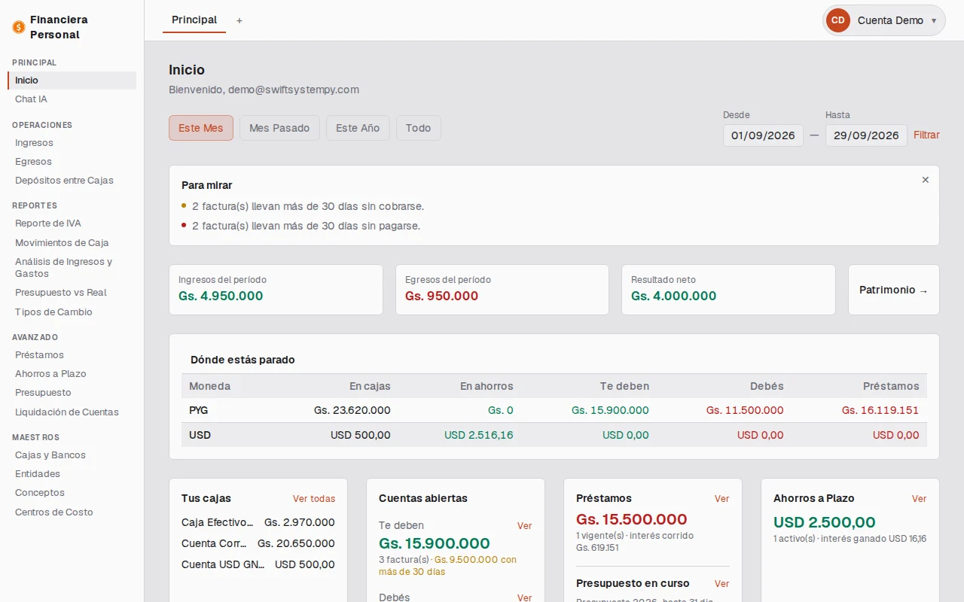Image resolution: width=964 pixels, height=602 pixels.
Task: Click Ver next to Te deben
Action: (525, 526)
